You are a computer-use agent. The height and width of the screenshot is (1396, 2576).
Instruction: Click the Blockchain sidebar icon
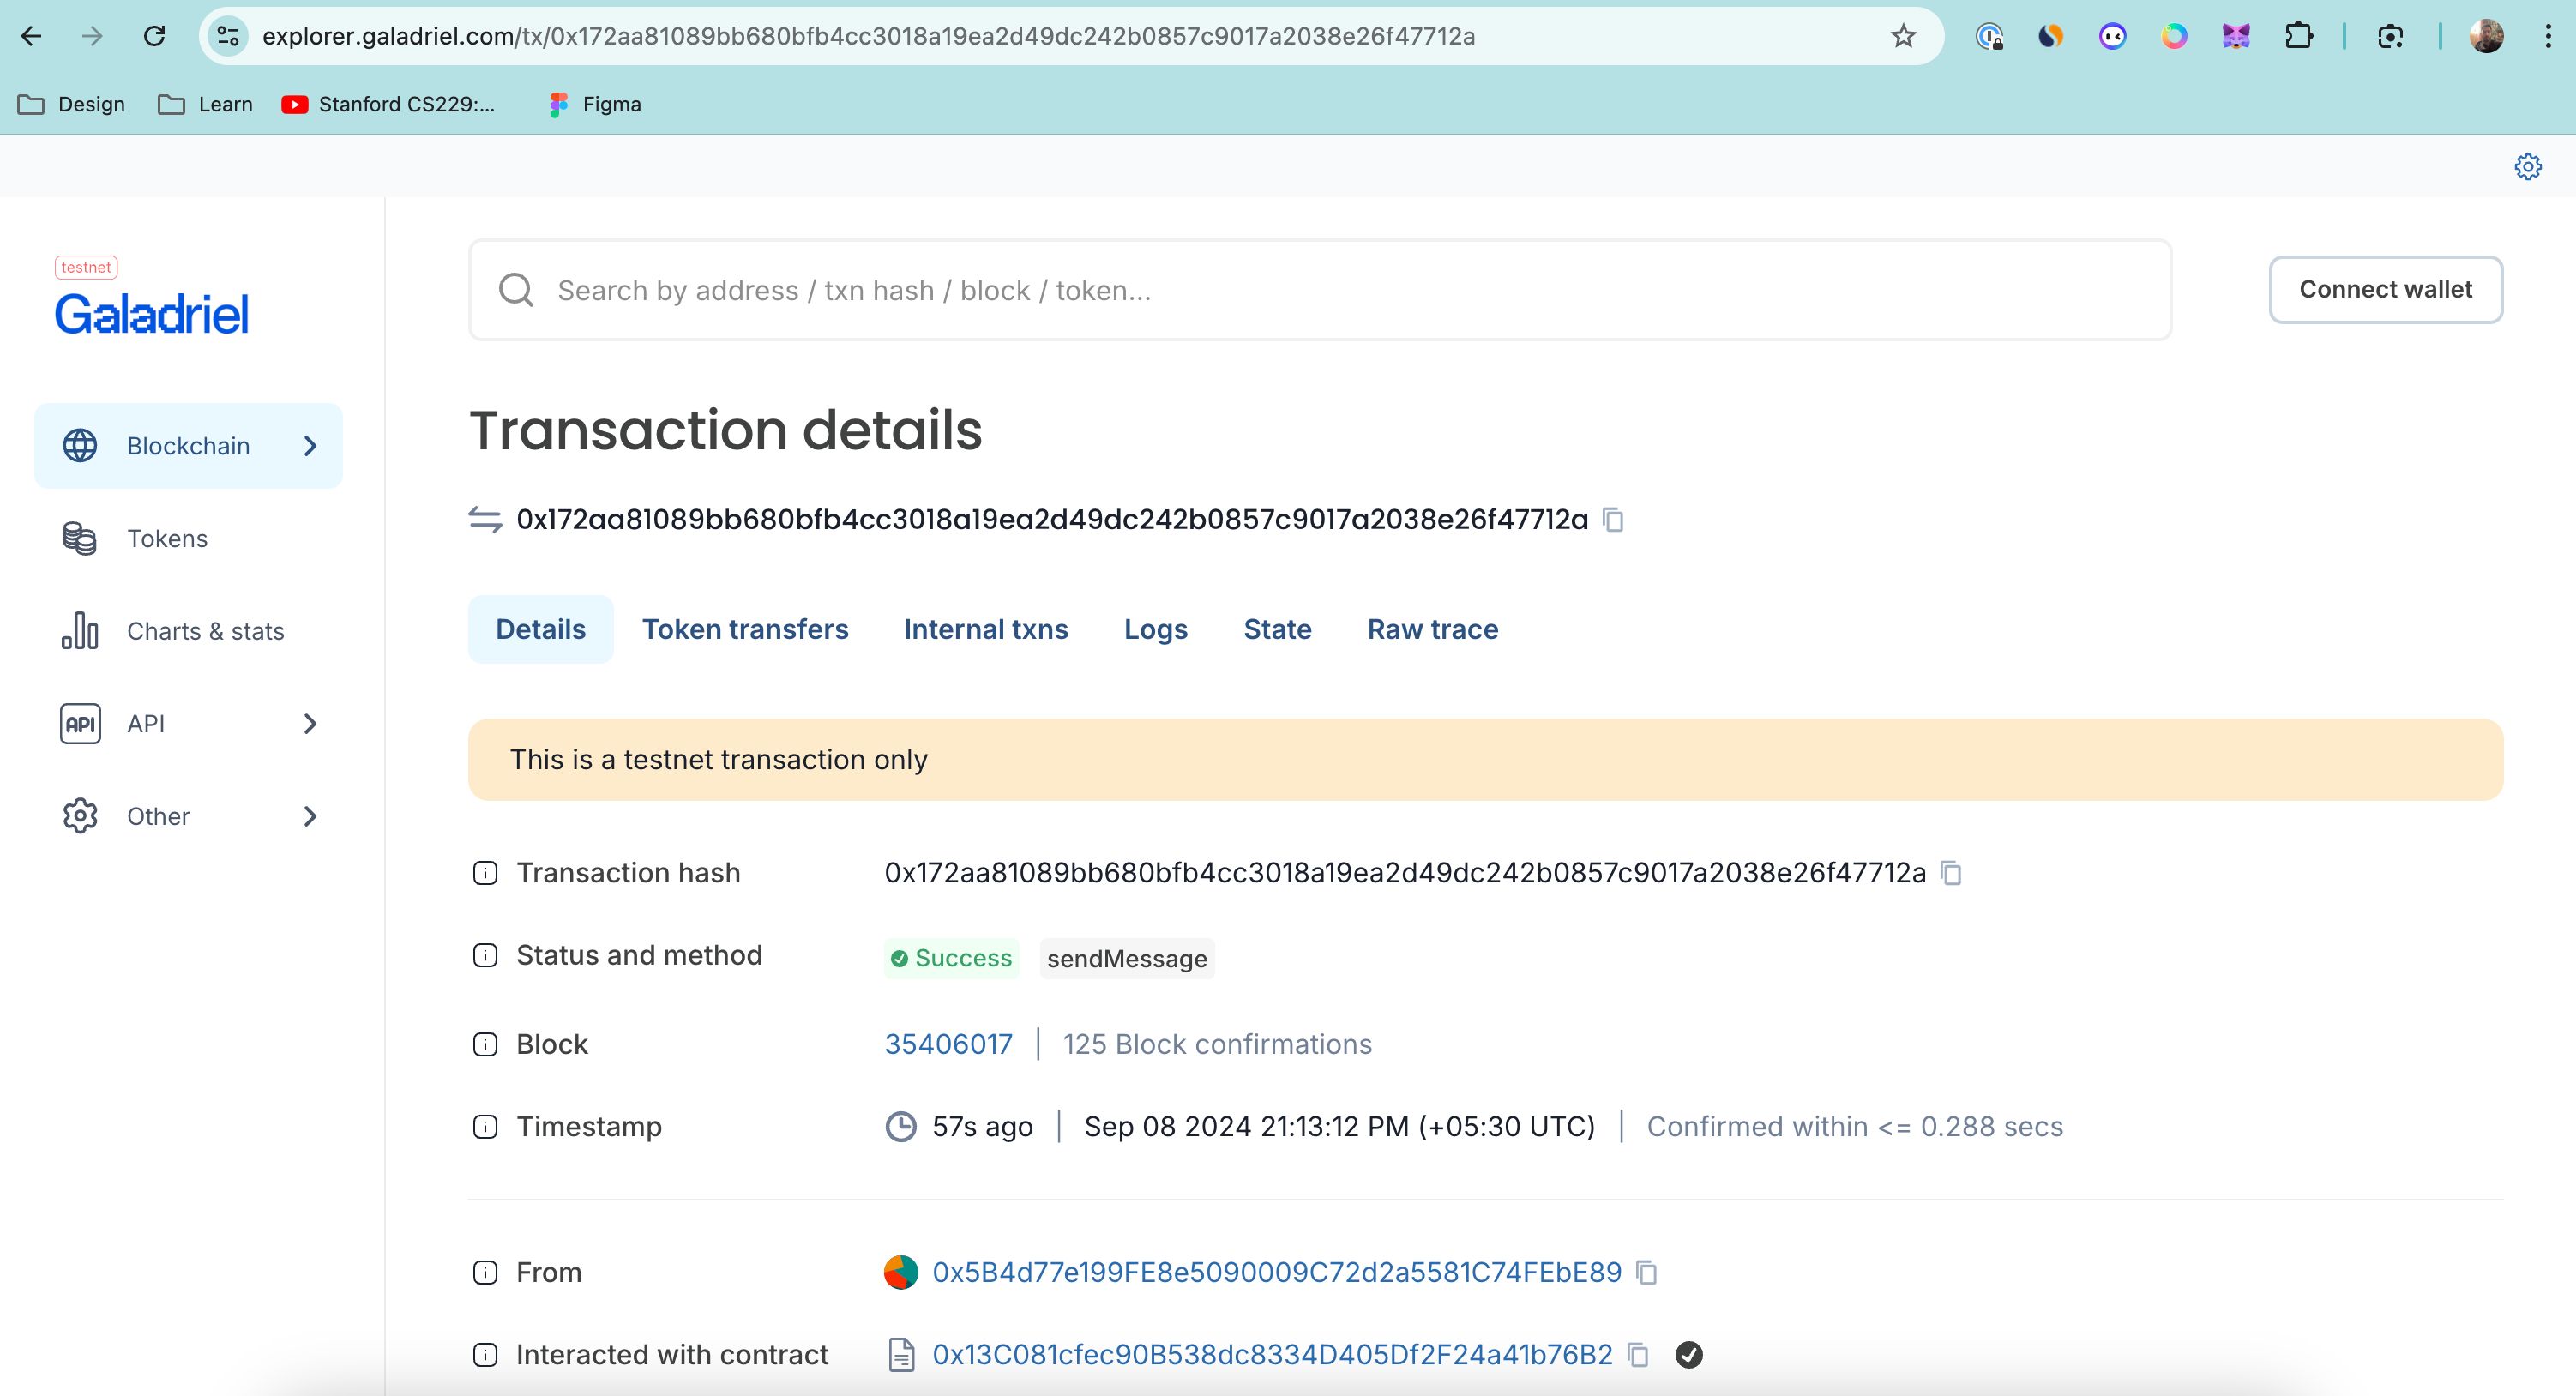tap(79, 445)
